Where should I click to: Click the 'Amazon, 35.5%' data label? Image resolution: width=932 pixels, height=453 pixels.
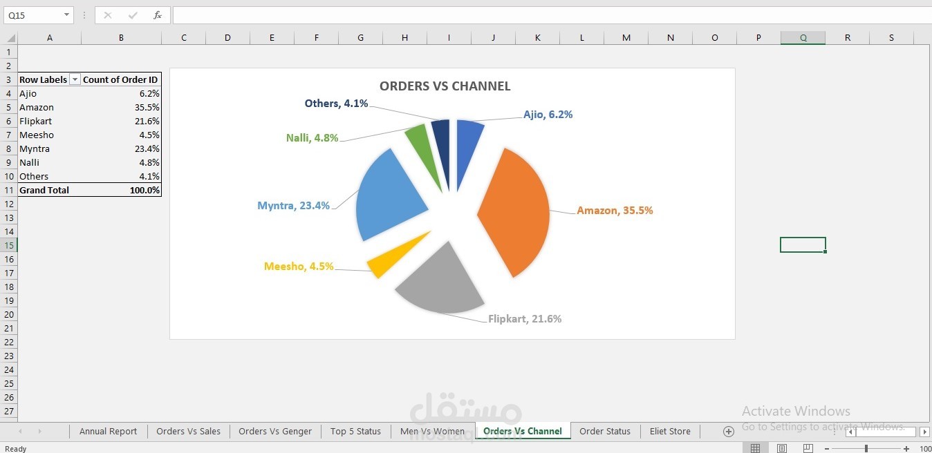[615, 211]
